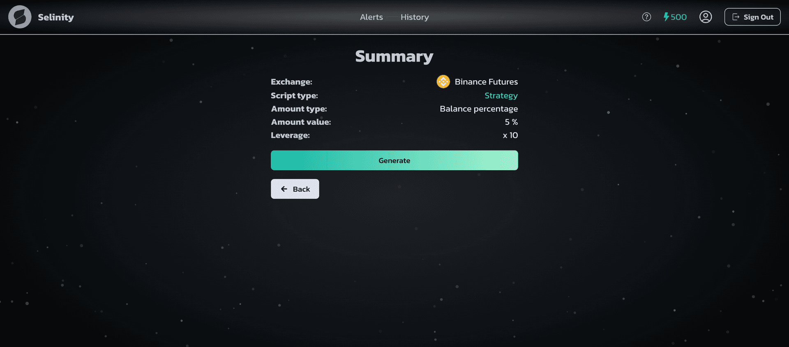Open the user profile icon
Screen dimensions: 789x347
(706, 17)
